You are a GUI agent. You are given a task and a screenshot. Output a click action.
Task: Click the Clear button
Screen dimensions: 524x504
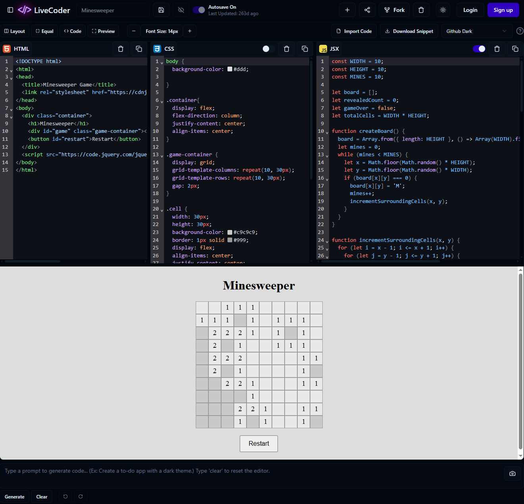pyautogui.click(x=42, y=496)
